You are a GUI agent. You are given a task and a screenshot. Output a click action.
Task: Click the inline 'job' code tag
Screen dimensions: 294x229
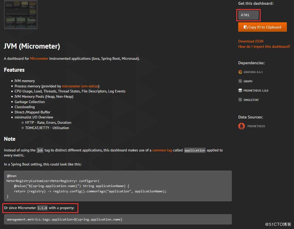click(x=40, y=150)
